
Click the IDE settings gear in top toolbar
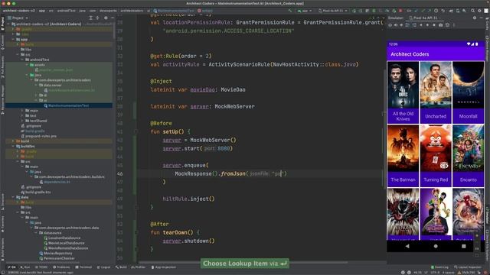click(479, 11)
